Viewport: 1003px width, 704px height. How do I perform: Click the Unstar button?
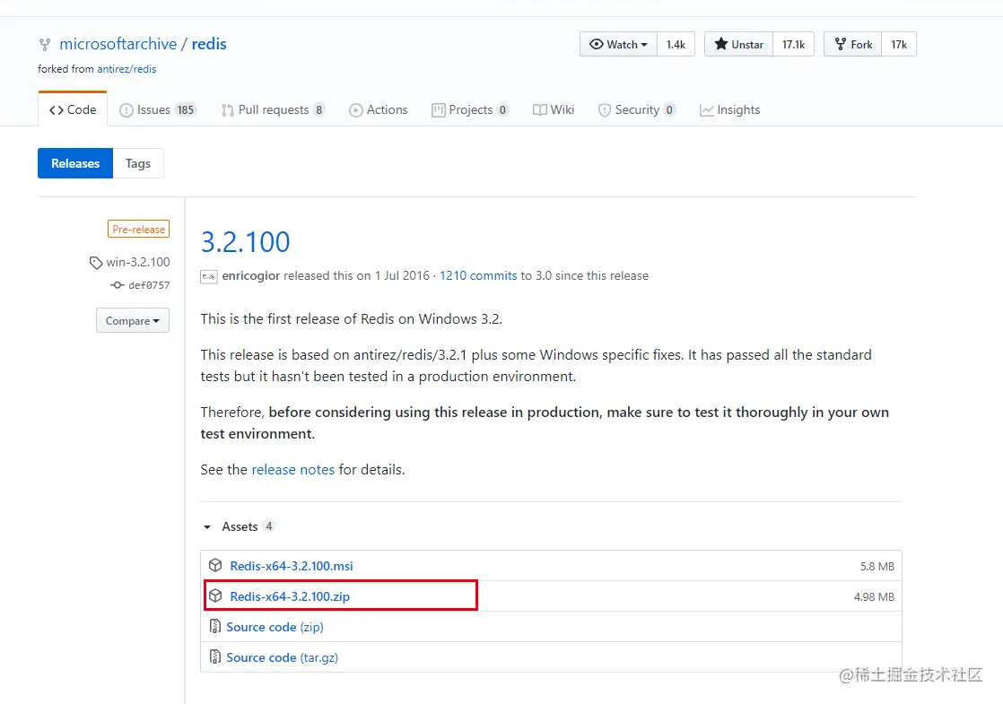(739, 44)
